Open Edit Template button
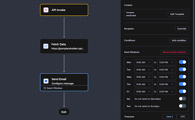Viewport: 195px width, 120px height. (177, 14)
